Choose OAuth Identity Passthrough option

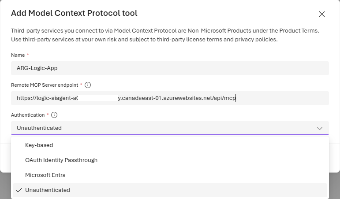(61, 160)
